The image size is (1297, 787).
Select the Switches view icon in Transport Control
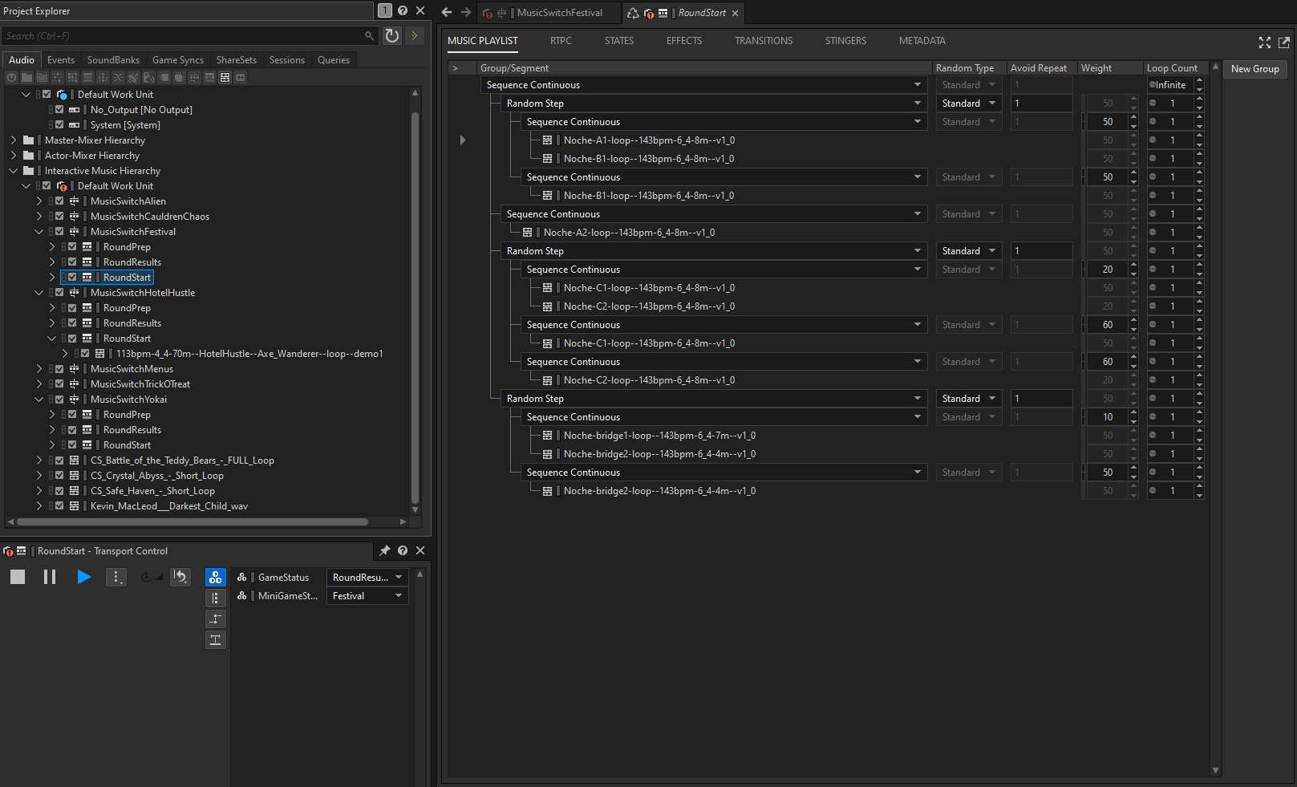pos(215,598)
